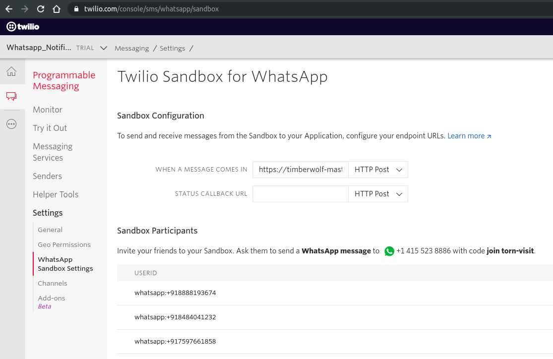Select participant whatsapp:+918484041232
The image size is (553, 359).
[175, 317]
